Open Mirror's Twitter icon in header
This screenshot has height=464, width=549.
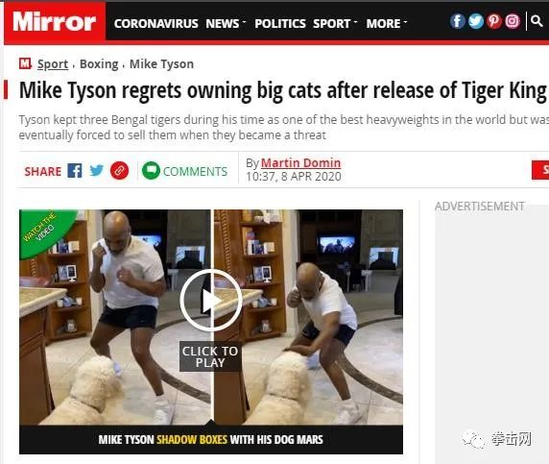point(476,21)
